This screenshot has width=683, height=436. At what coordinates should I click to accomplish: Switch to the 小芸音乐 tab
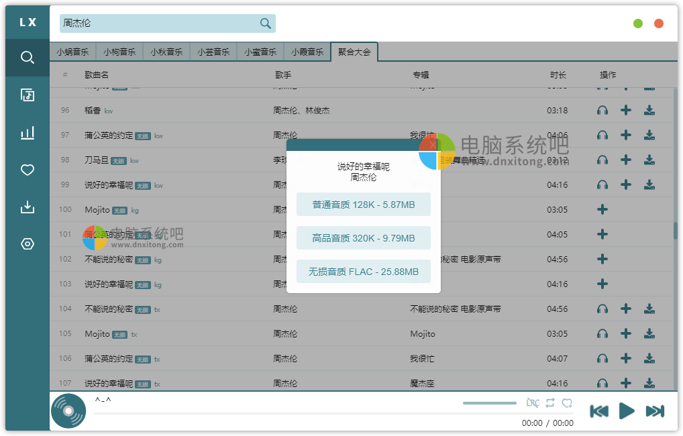(x=213, y=52)
